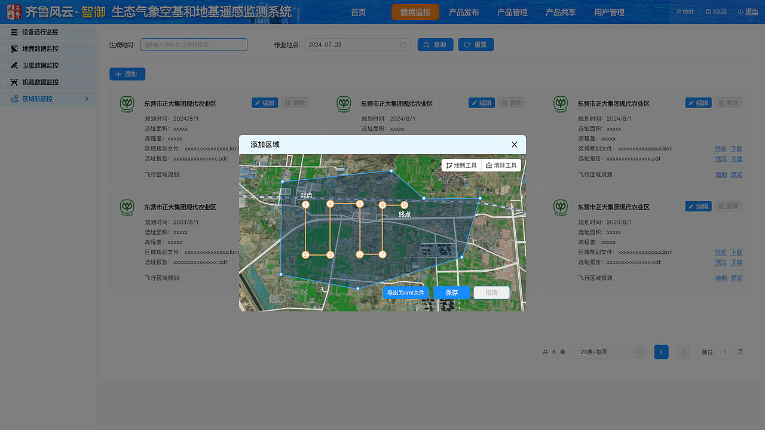Click the calendar icon in date field
Viewport: 765px width, 430px height.
403,45
